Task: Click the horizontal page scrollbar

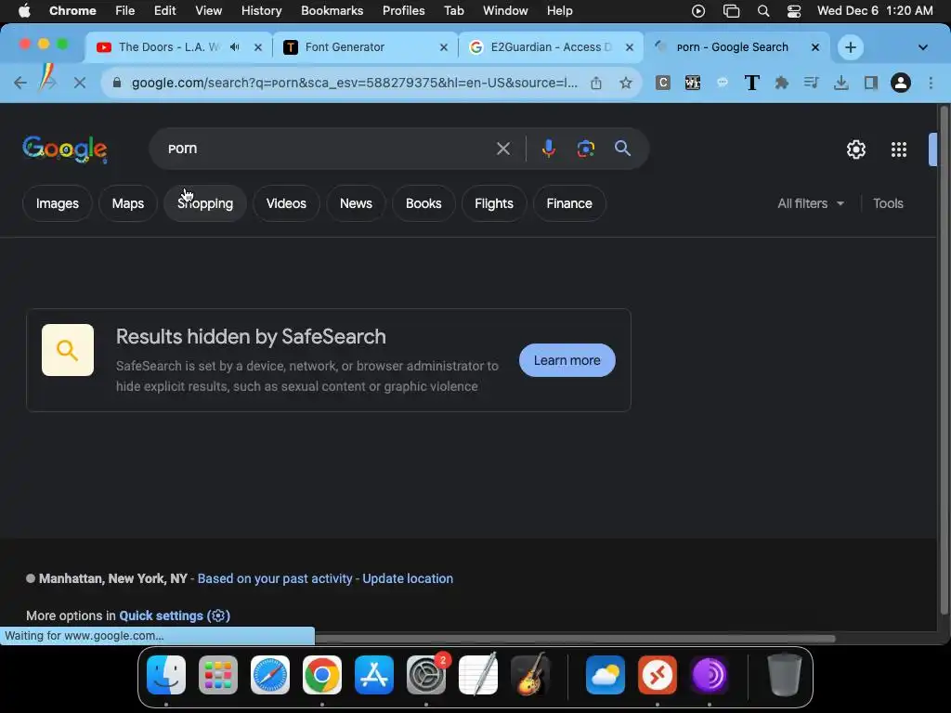Action: [574, 639]
